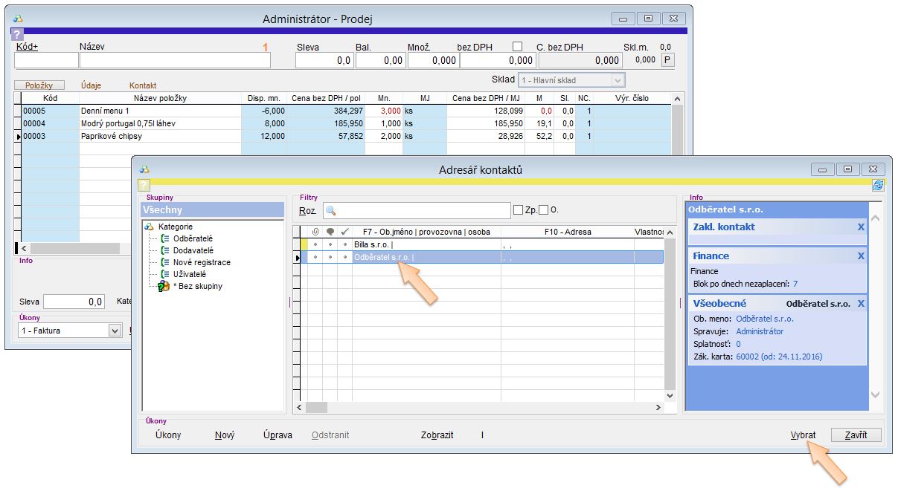Open the Úkony Faktura dropdown
898x488 pixels.
coord(115,331)
